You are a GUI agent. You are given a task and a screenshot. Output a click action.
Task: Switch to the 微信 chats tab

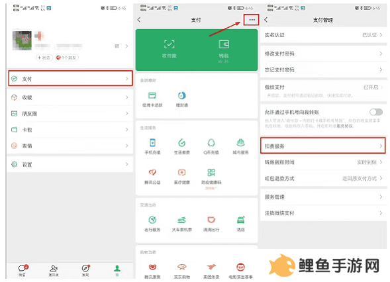23,270
